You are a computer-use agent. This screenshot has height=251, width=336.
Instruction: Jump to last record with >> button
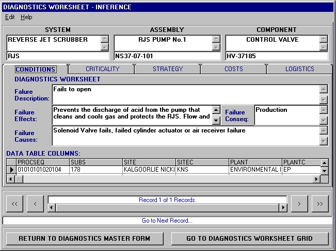pyautogui.click(x=320, y=204)
